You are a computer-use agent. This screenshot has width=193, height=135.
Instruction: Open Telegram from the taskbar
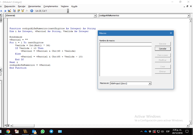(51, 131)
